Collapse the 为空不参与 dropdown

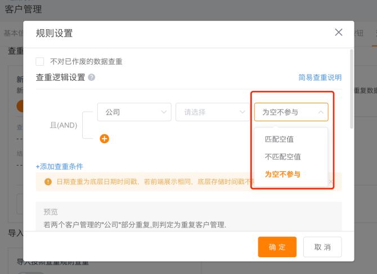pos(290,112)
